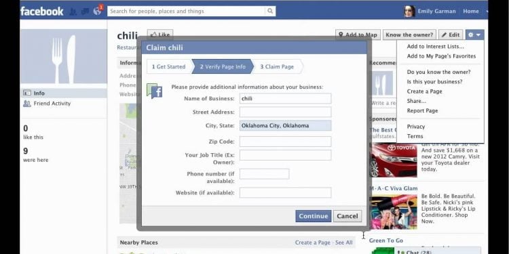Click the Edit button
Screen dimensions: 509x254
451,35
